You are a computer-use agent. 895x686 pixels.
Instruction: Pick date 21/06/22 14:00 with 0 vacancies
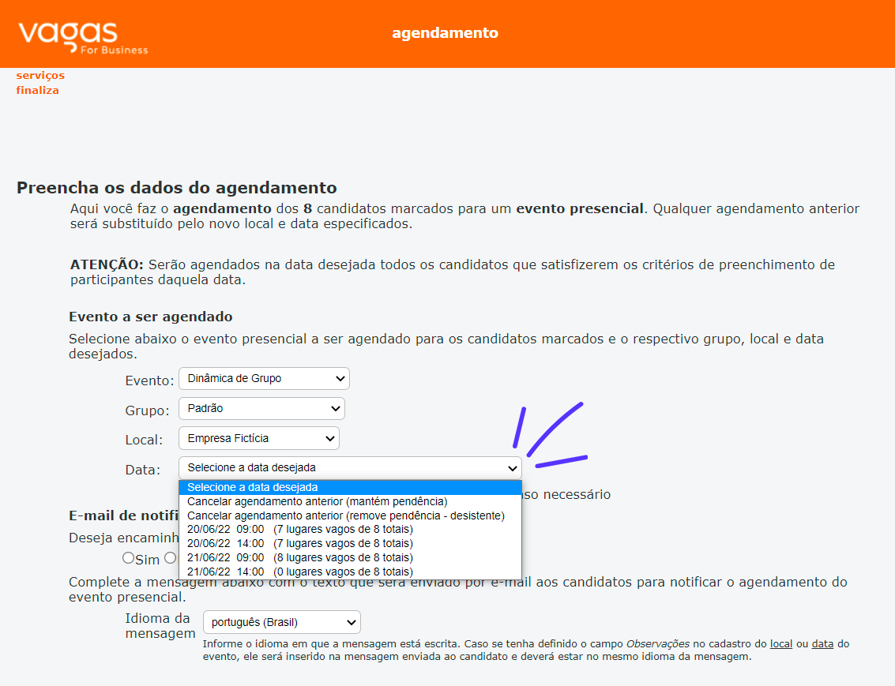tap(350, 572)
